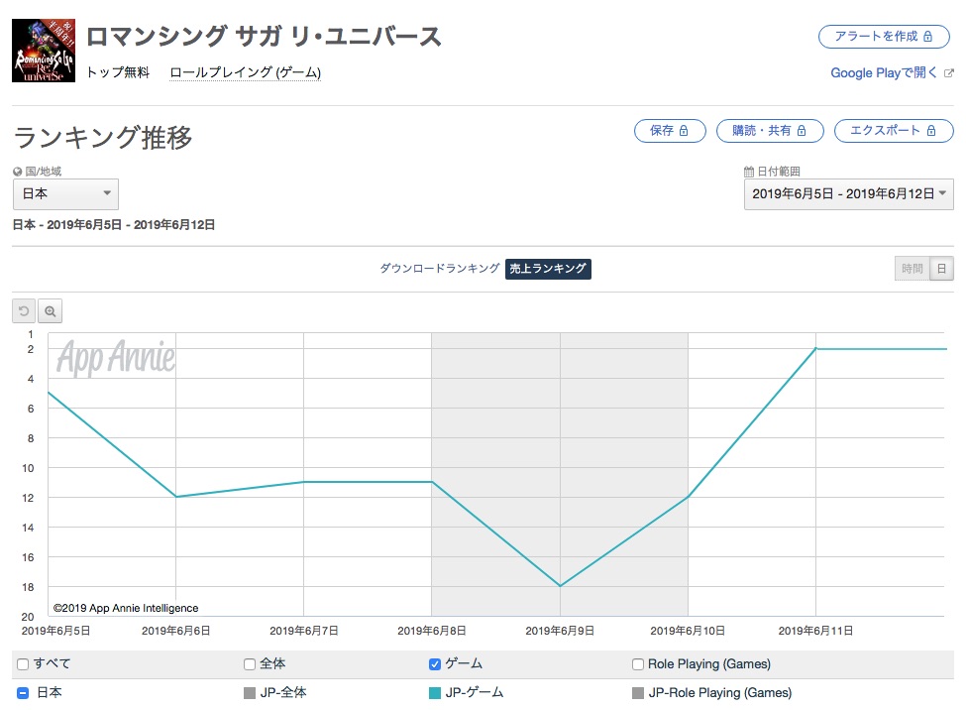Click the globe icon next to 国/地域
966x710 pixels.
click(17, 172)
